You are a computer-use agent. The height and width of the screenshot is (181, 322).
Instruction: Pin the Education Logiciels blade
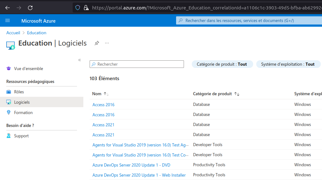(97, 43)
